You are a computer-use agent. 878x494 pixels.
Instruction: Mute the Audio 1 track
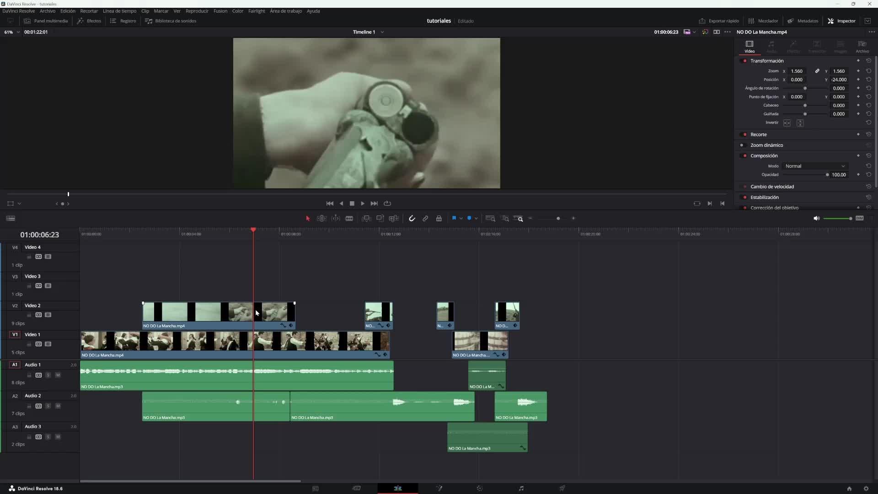[x=58, y=375]
